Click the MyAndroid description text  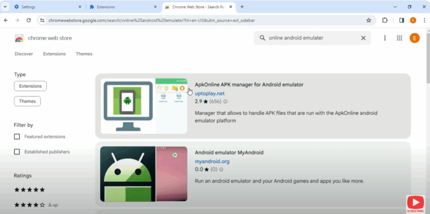pyautogui.click(x=279, y=181)
